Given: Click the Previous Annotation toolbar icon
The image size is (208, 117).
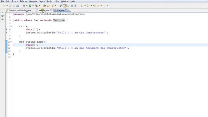Looking at the screenshot, I should pyautogui.click(x=88, y=6).
